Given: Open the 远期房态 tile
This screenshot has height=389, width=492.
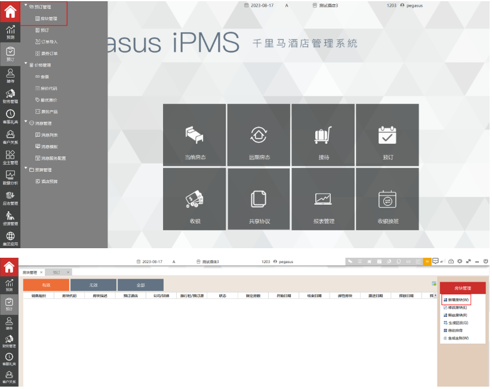Looking at the screenshot, I should (259, 135).
